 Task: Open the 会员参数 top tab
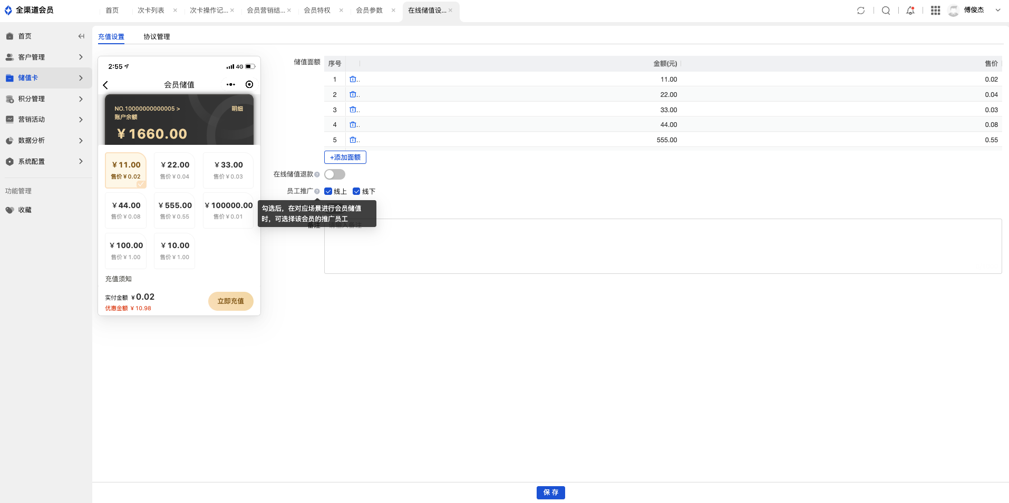click(369, 10)
